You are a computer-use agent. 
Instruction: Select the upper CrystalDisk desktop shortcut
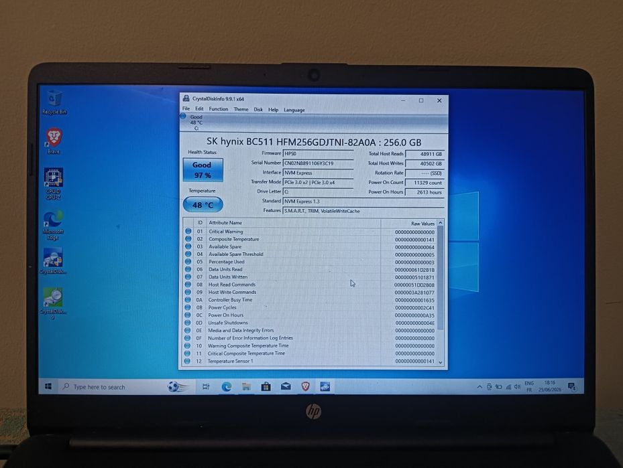53,261
